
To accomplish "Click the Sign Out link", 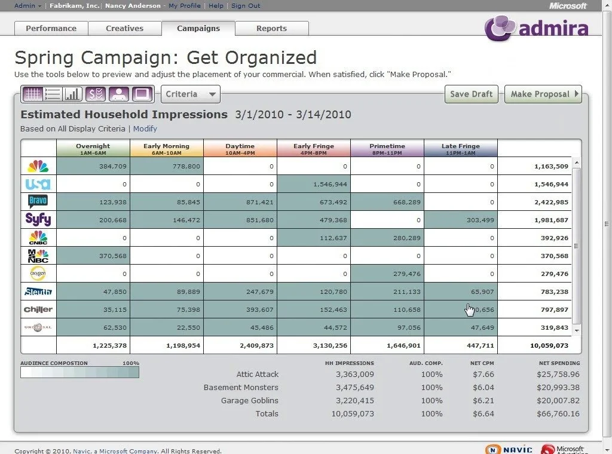I will click(246, 5).
